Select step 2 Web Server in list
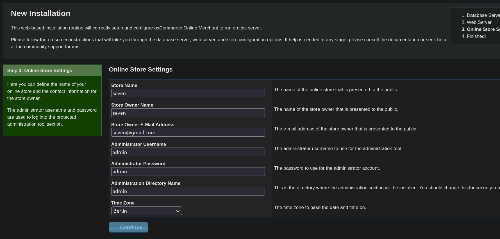Screen dimensions: 500x239 [x=479, y=22]
